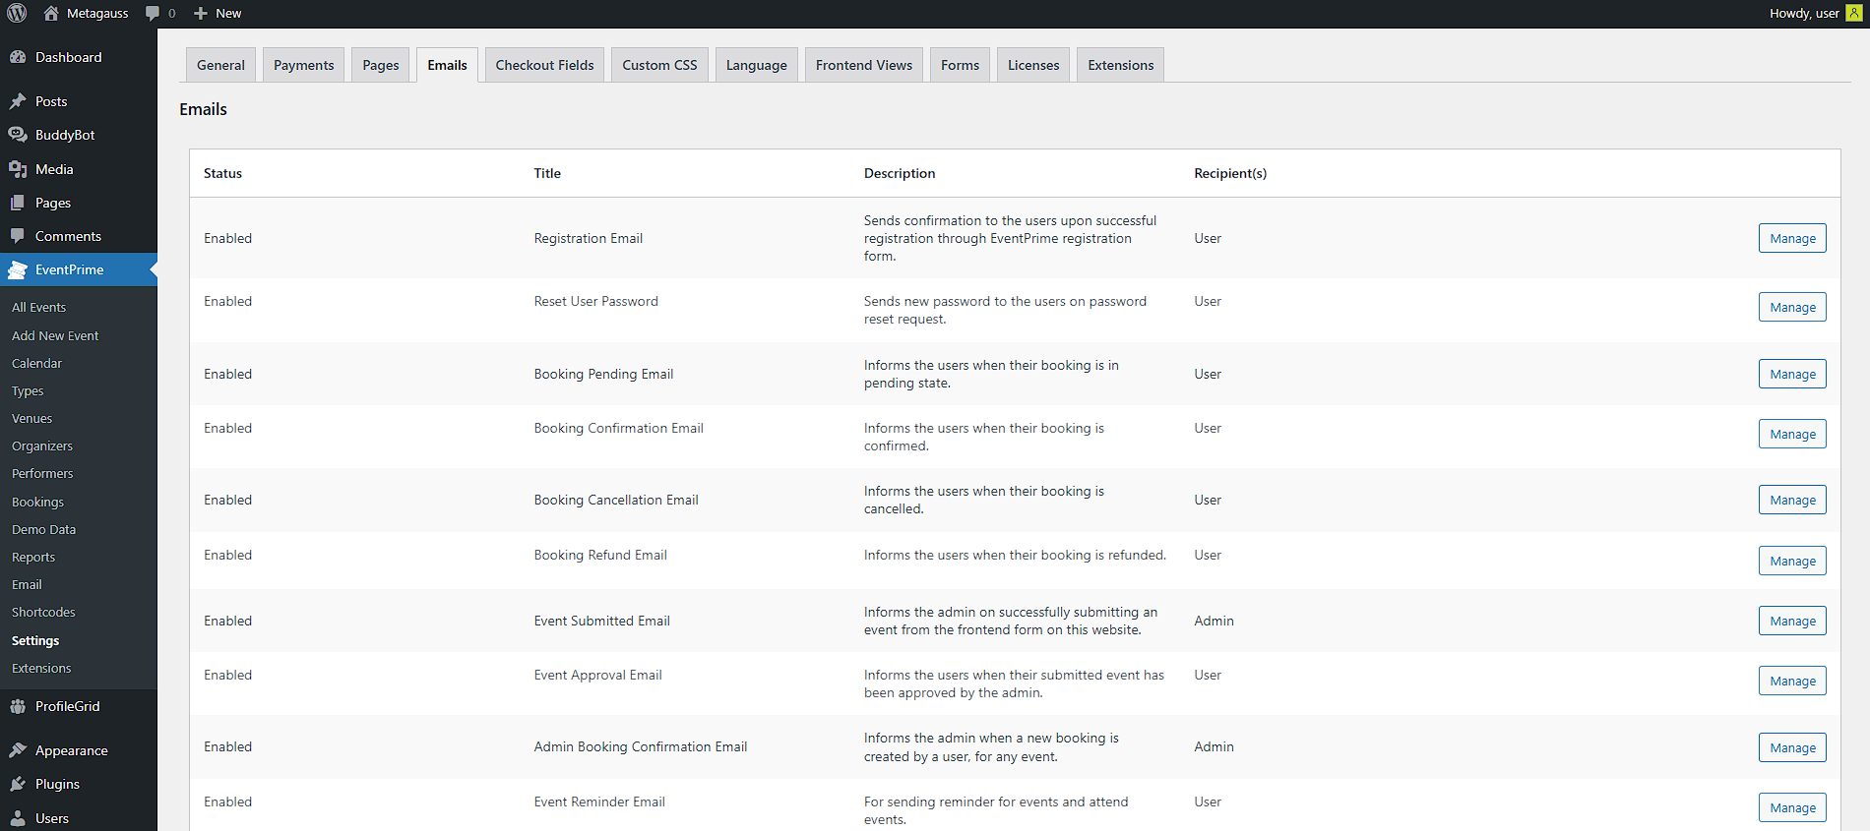Open the Email submenu link
The width and height of the screenshot is (1870, 831).
pyautogui.click(x=27, y=584)
